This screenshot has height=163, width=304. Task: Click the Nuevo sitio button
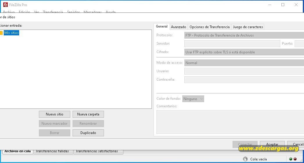[55, 114]
